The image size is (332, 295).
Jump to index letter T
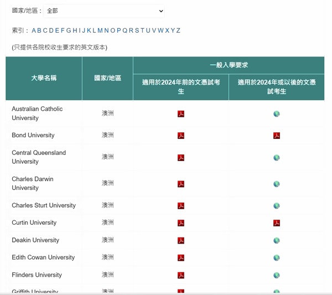(142, 30)
